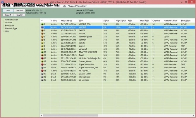Click horizontal scrollbar right arrow
The image size is (196, 118).
pos(193,115)
